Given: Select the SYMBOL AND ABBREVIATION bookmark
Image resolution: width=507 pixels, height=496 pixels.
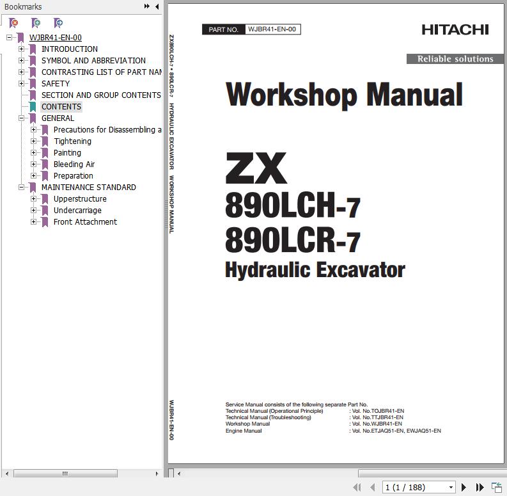Looking at the screenshot, I should click(x=93, y=61).
